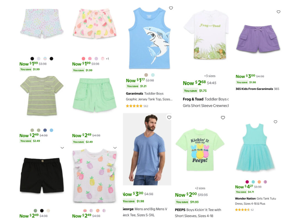Open Garanimals Toddler Boys Graphic Jersey Tank link

coord(149,96)
